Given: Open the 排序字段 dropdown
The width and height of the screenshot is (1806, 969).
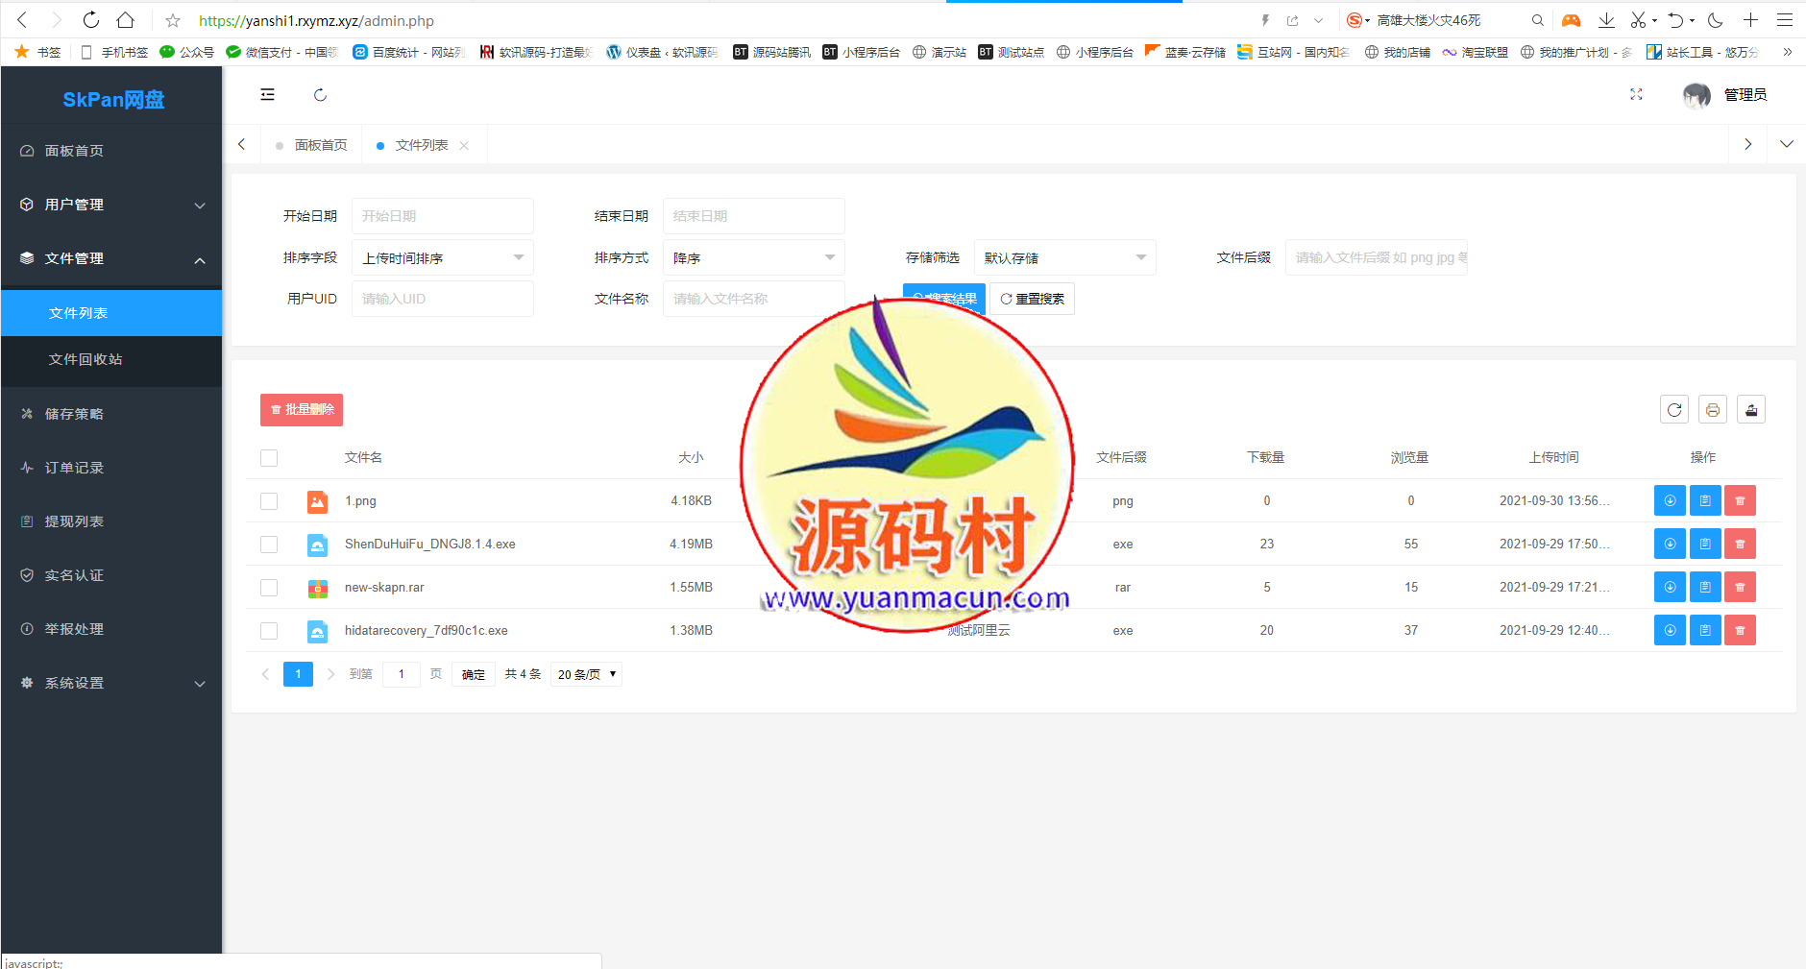Looking at the screenshot, I should (x=442, y=257).
